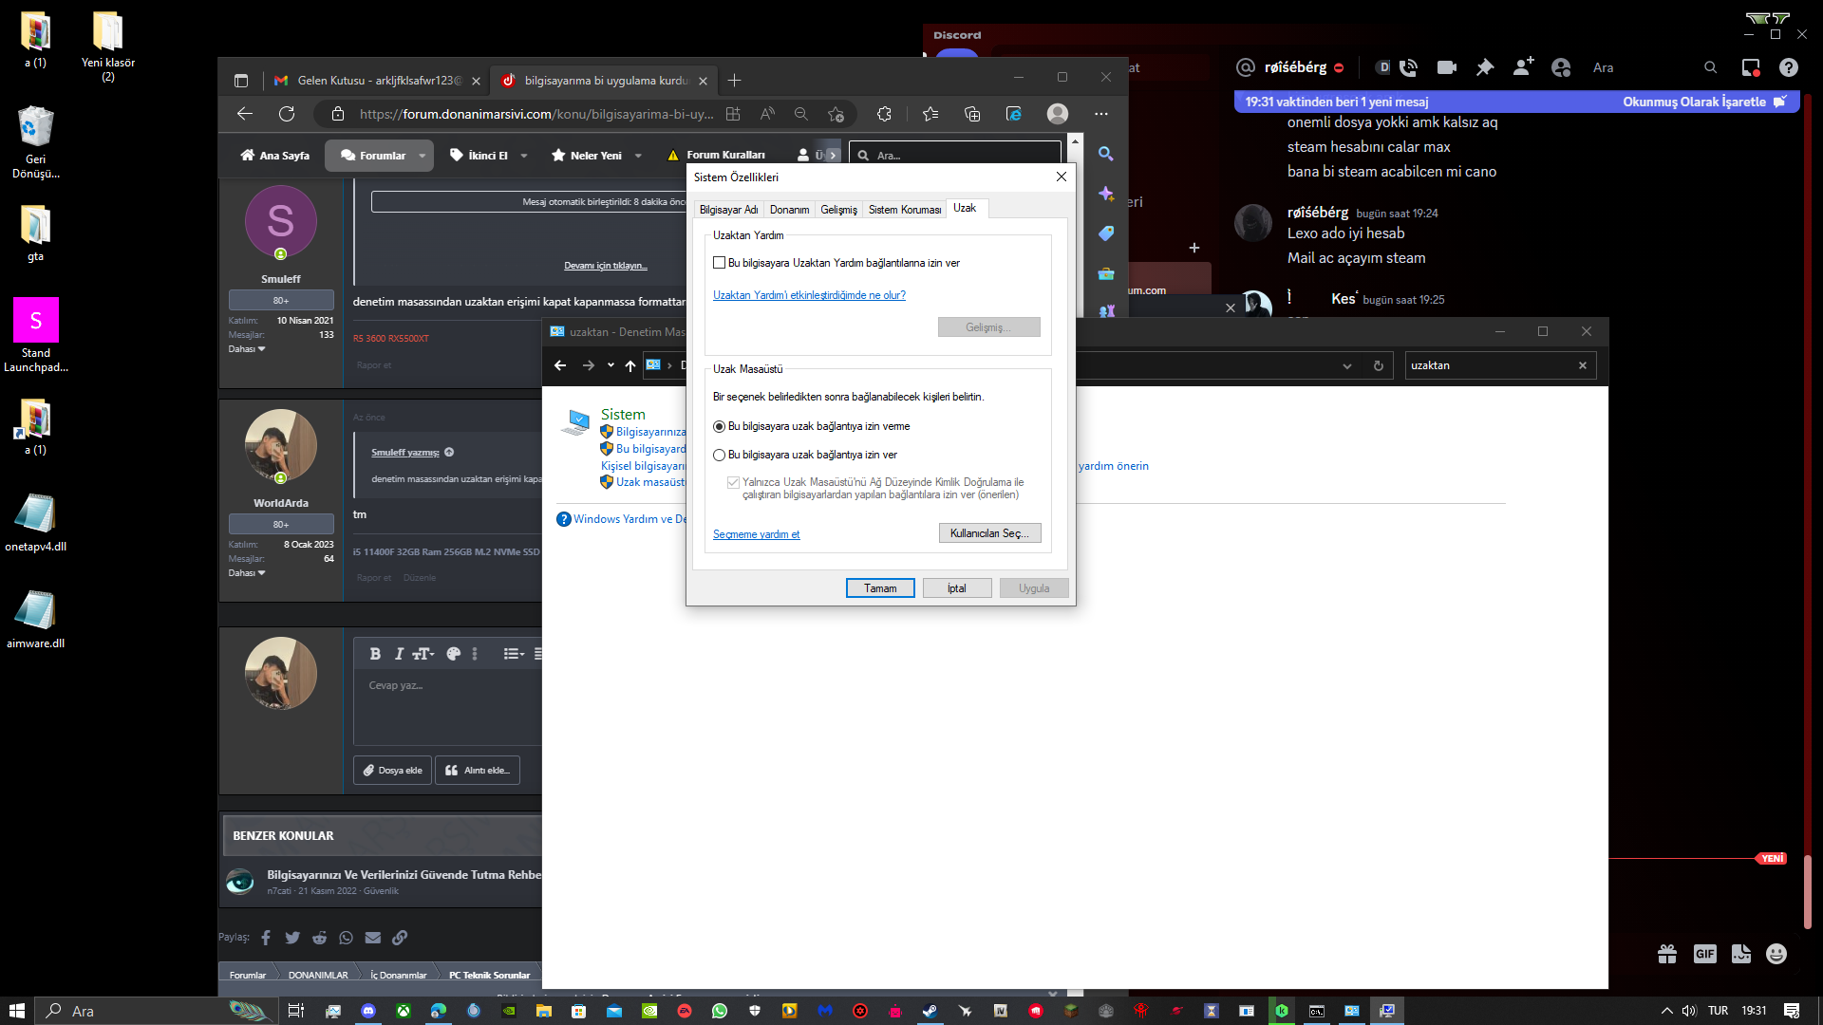This screenshot has height=1025, width=1823.
Task: Open the emoji picker in Discord
Action: (1776, 954)
